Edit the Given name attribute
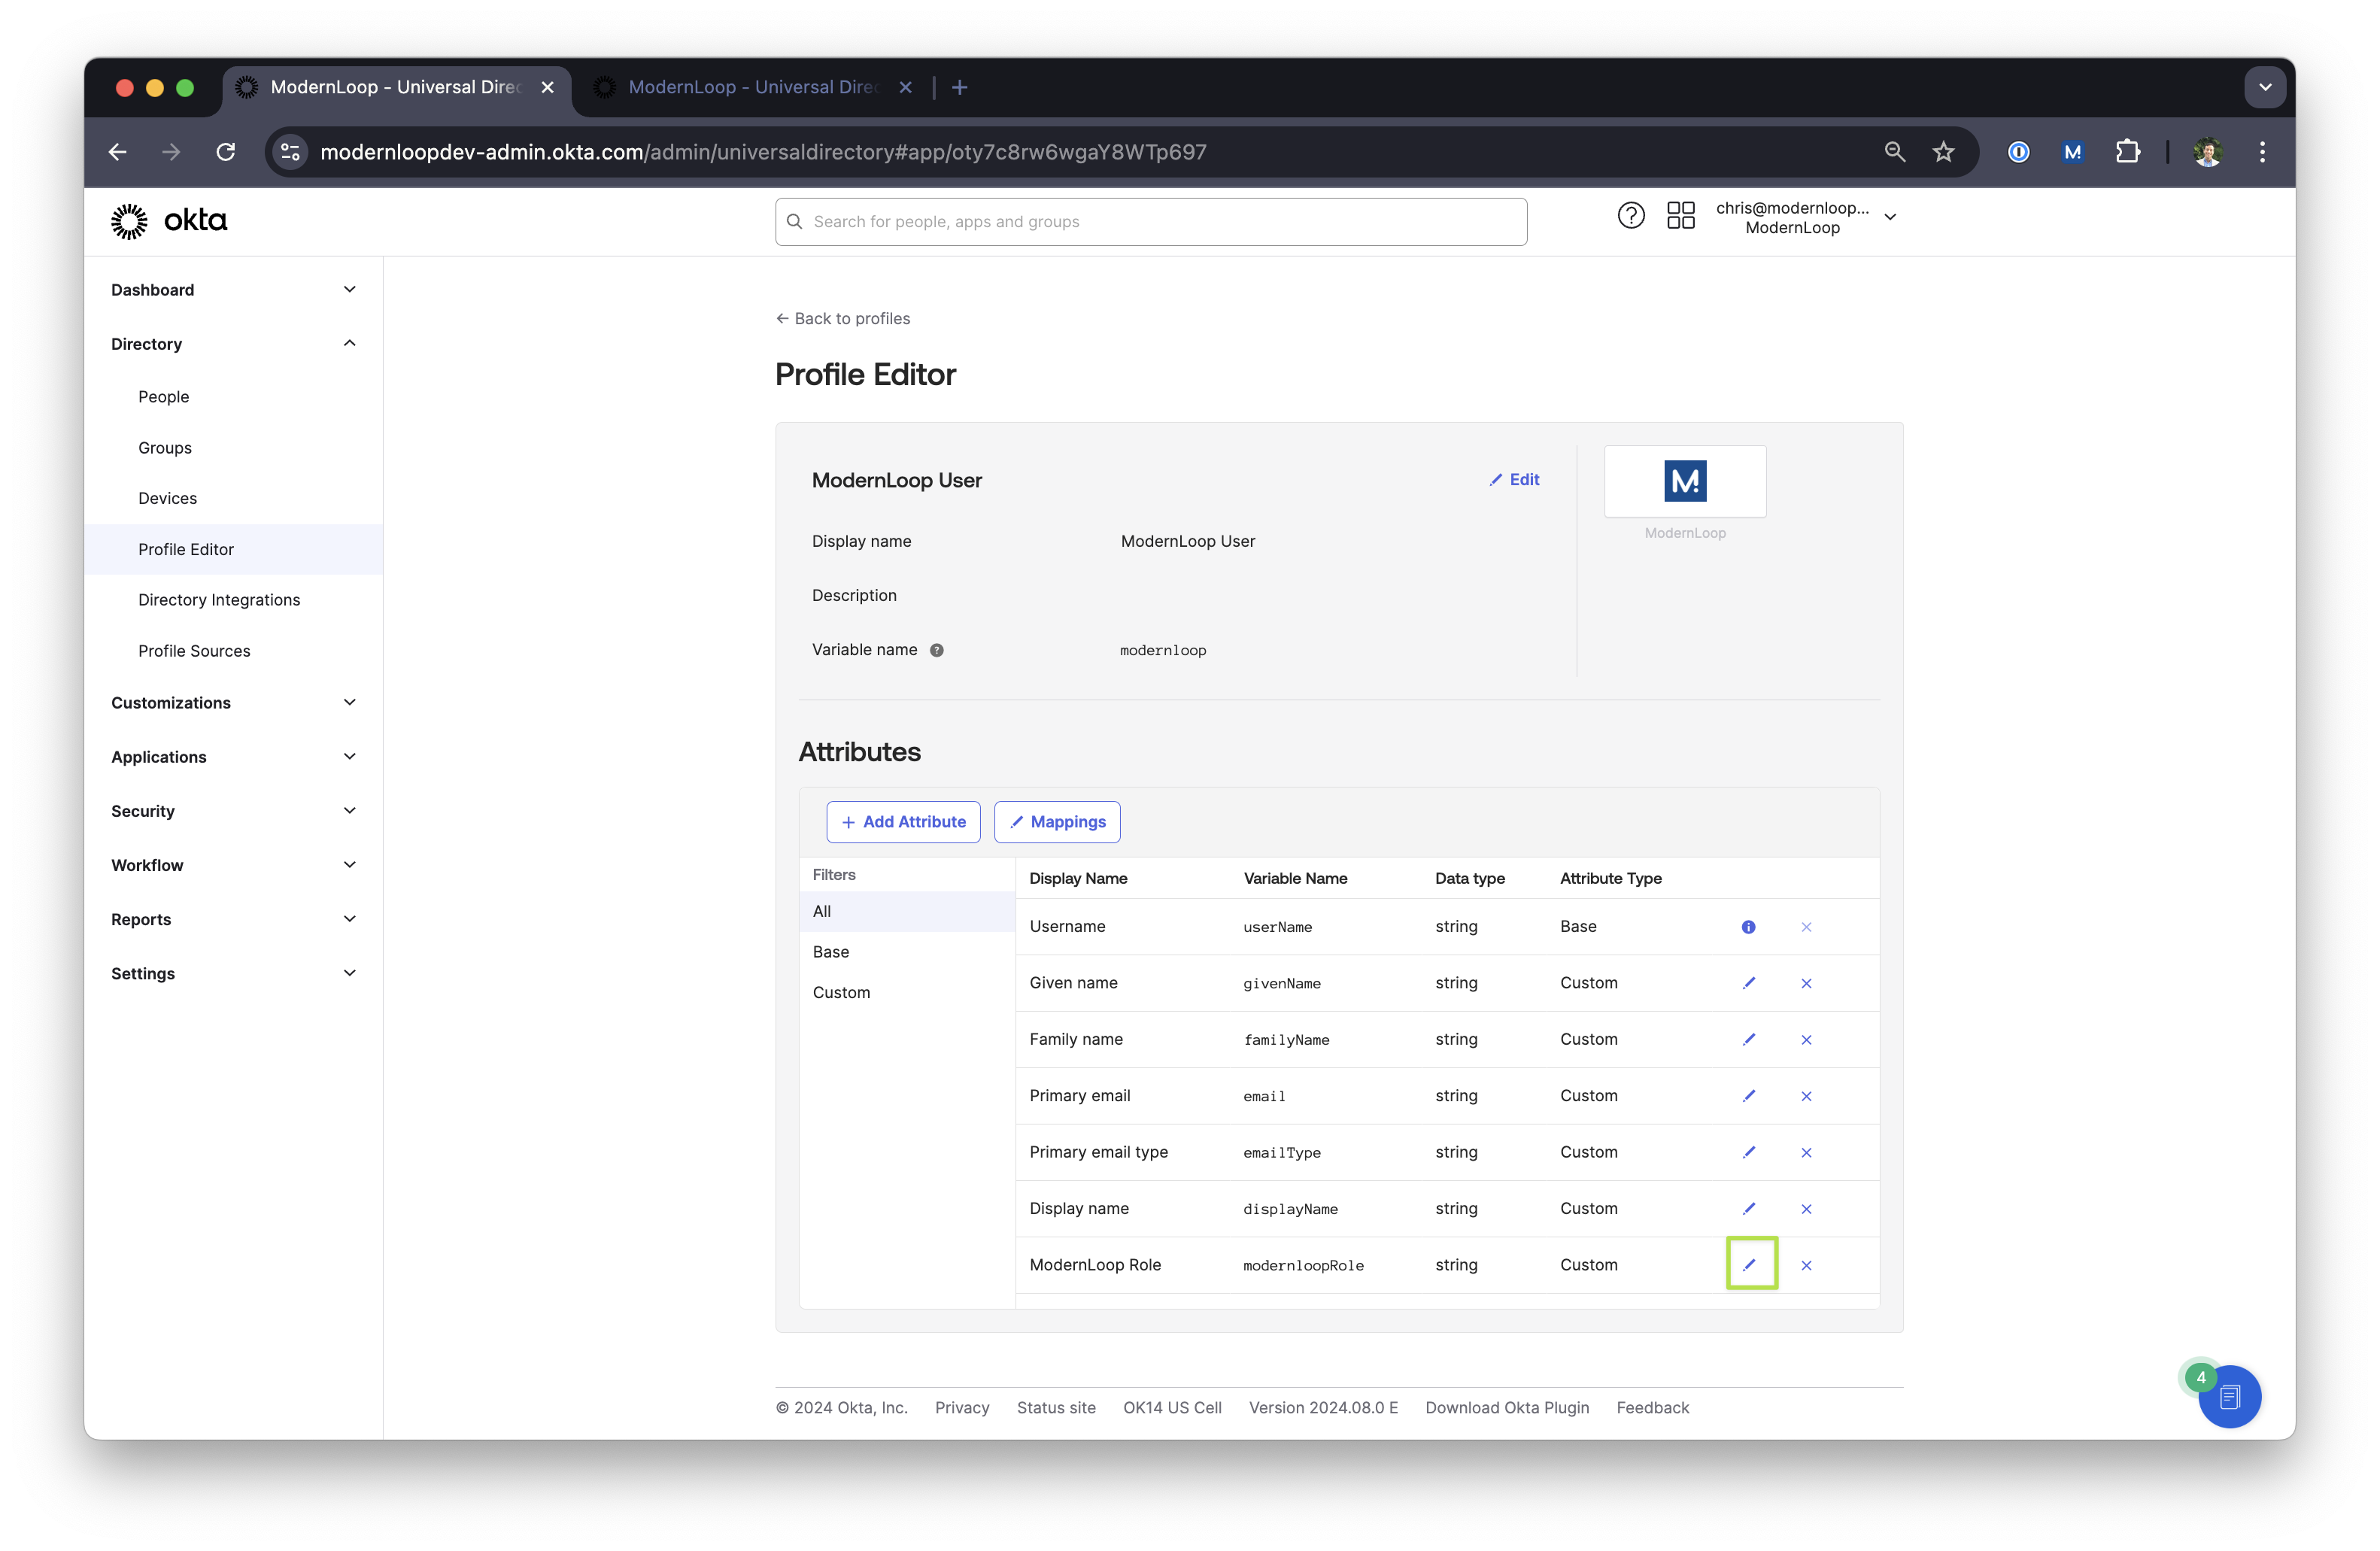 1749,983
